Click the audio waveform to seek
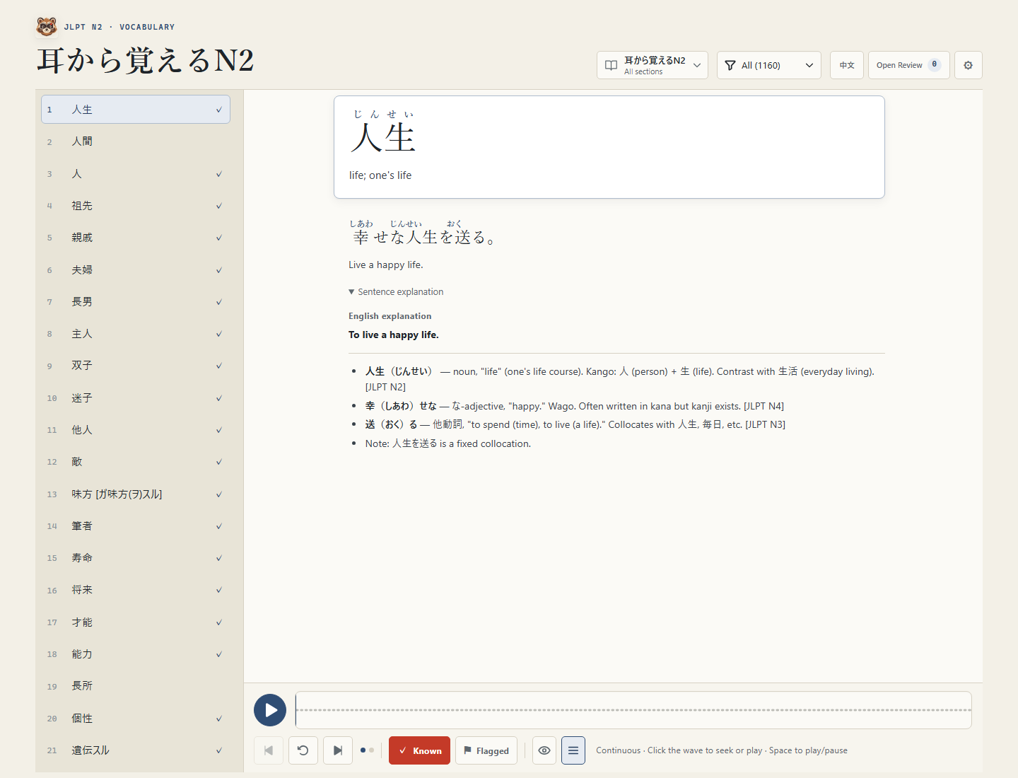The width and height of the screenshot is (1018, 778). click(633, 710)
